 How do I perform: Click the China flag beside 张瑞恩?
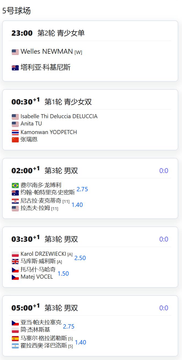coord(15,140)
